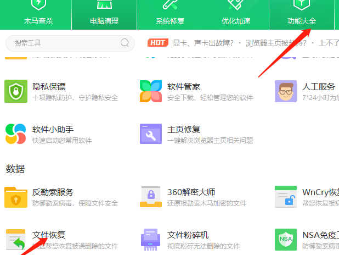The height and width of the screenshot is (255, 339).
Task: Launch 文件粉碎机 shredder icon
Action: (x=151, y=240)
